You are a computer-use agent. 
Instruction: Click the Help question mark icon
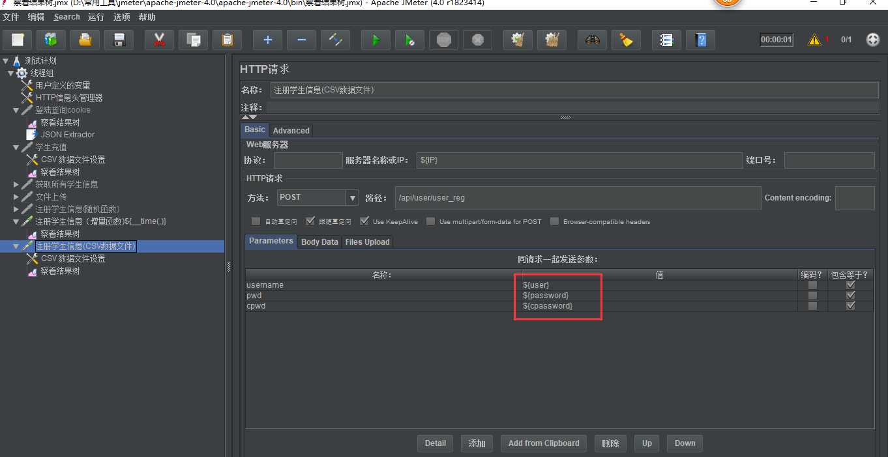coord(701,40)
